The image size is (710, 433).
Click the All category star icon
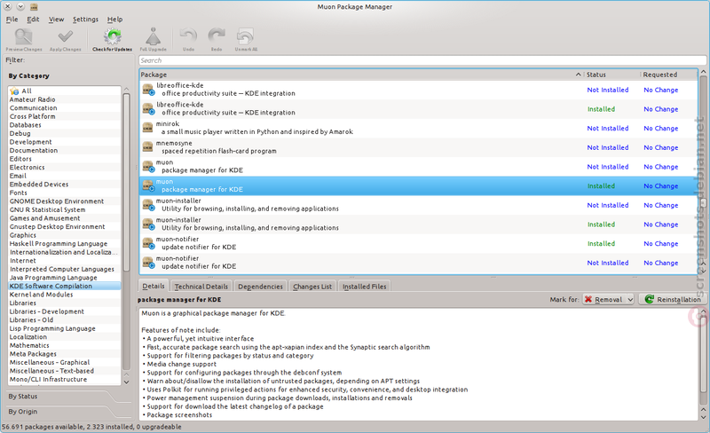click(14, 91)
